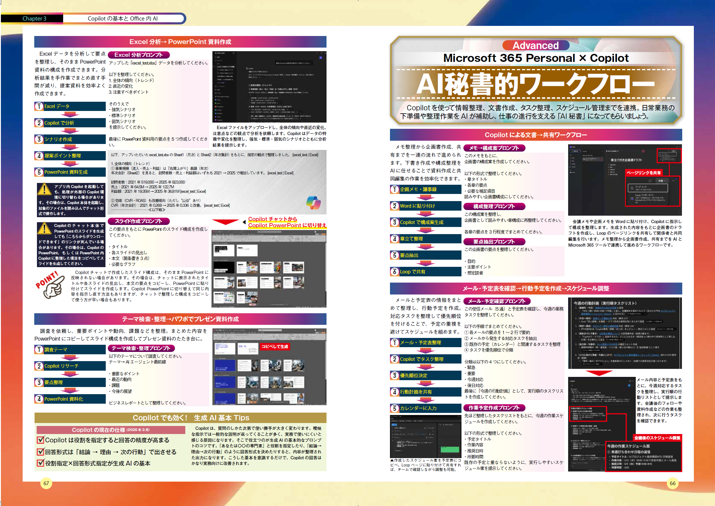Click step badge 6 next to Loop で共有
Image resolution: width=715 pixels, height=506 pixels.
pos(395,272)
